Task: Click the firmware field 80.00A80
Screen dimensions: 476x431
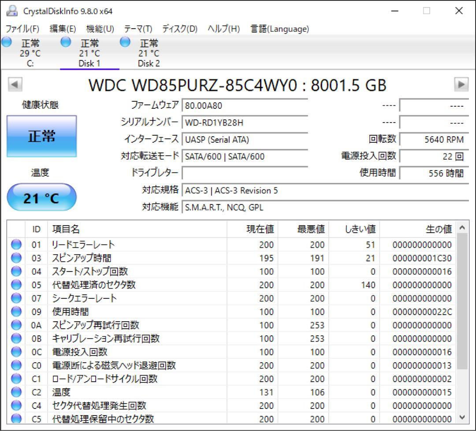Action: [245, 105]
